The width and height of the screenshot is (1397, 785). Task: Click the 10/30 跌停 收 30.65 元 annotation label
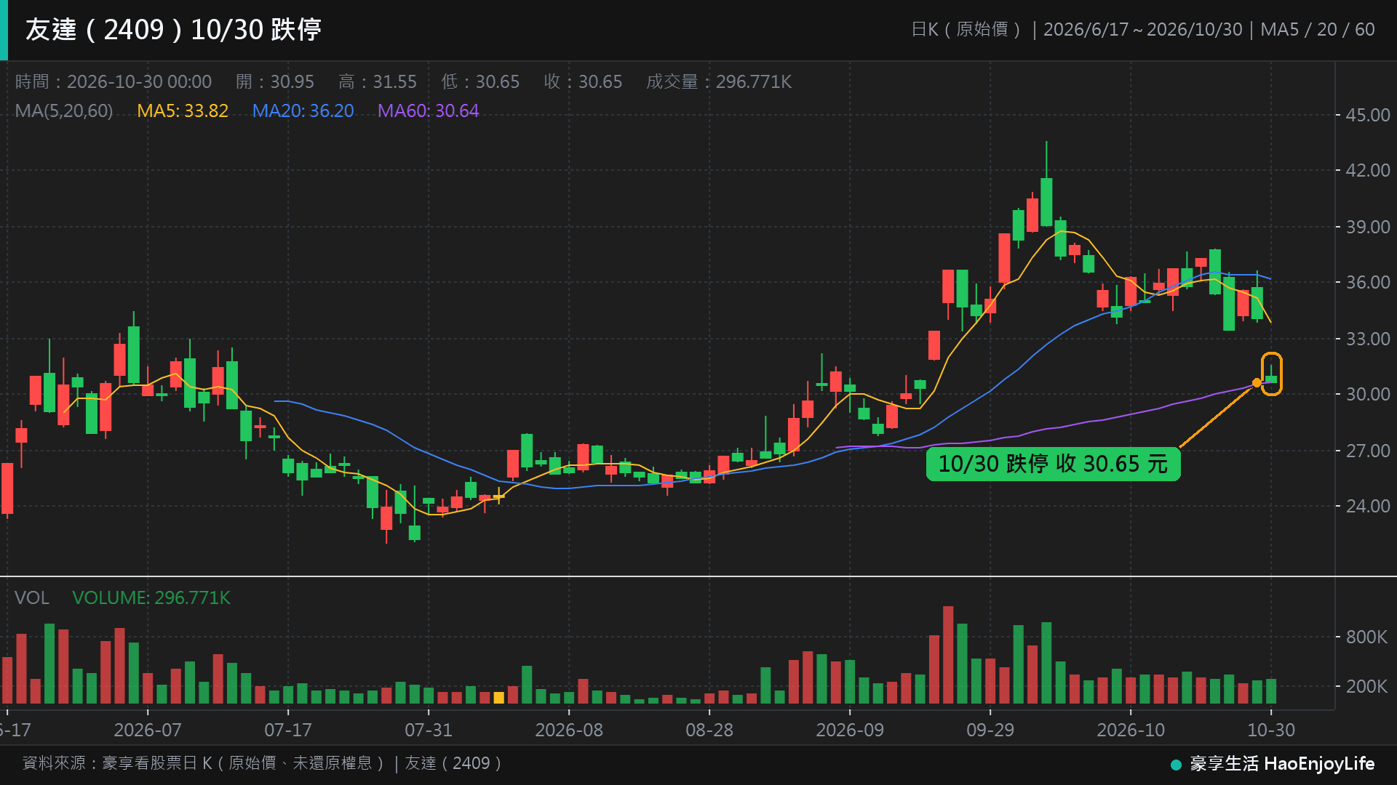click(1053, 464)
